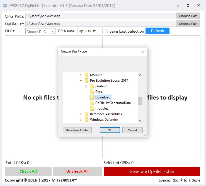The width and height of the screenshot is (206, 186).
Task: Click the folder tree scrollbar thumb
Action: (140, 101)
